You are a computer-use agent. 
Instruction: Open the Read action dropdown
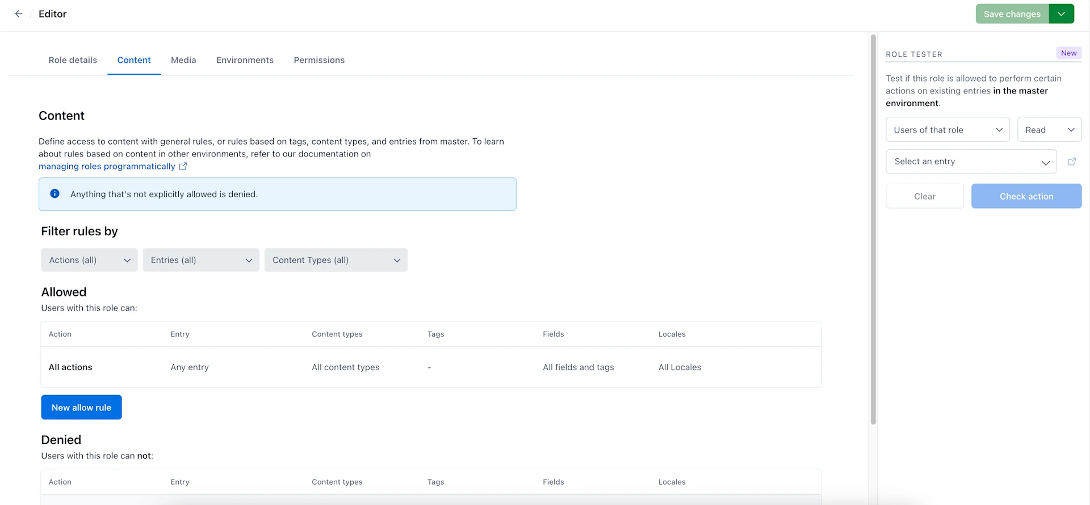pos(1049,130)
